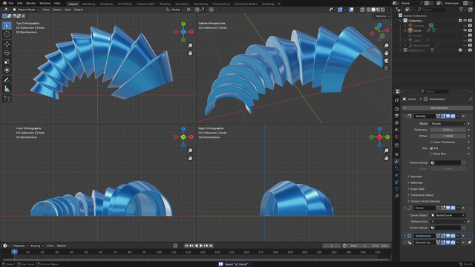Expand the Subdivision modifier panel

(x=404, y=236)
